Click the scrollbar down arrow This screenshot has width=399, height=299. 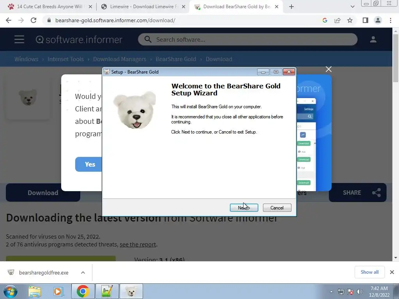(396, 258)
